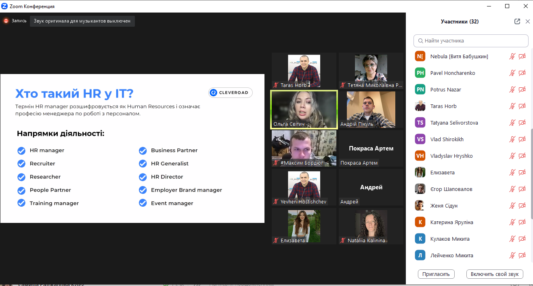The height and width of the screenshot is (286, 533).
Task: Click the camera-off icon for Женя Сідун
Action: [x=522, y=205]
